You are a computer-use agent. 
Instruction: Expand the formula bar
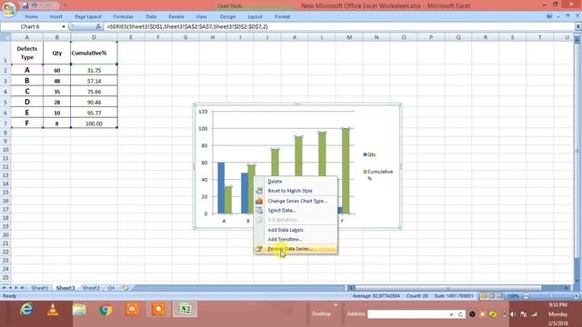pyautogui.click(x=578, y=26)
